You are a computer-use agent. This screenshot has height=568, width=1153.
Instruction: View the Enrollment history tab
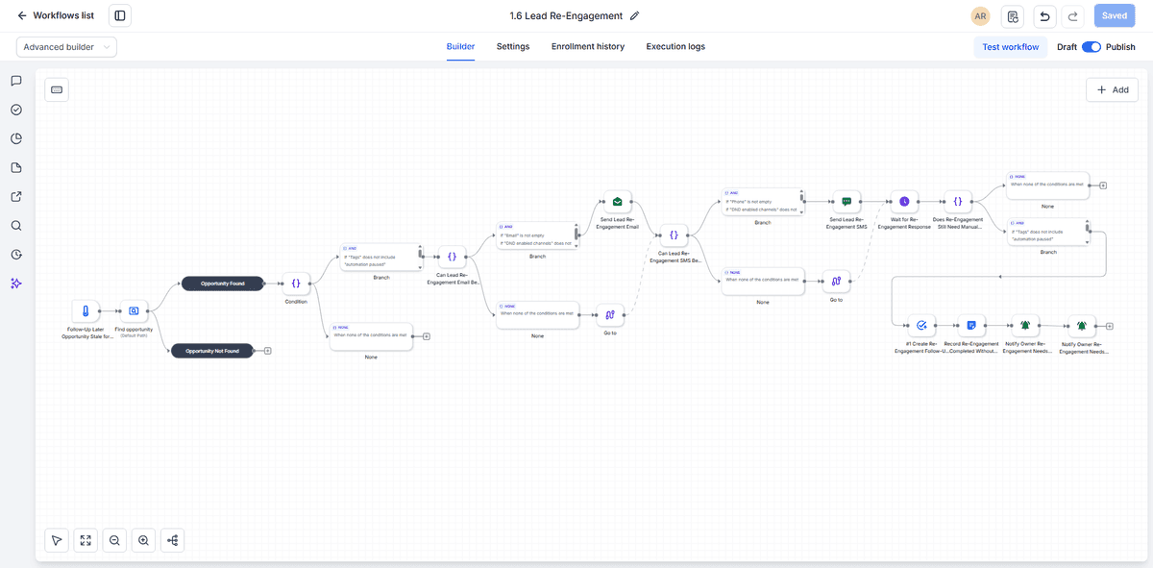pyautogui.click(x=588, y=46)
